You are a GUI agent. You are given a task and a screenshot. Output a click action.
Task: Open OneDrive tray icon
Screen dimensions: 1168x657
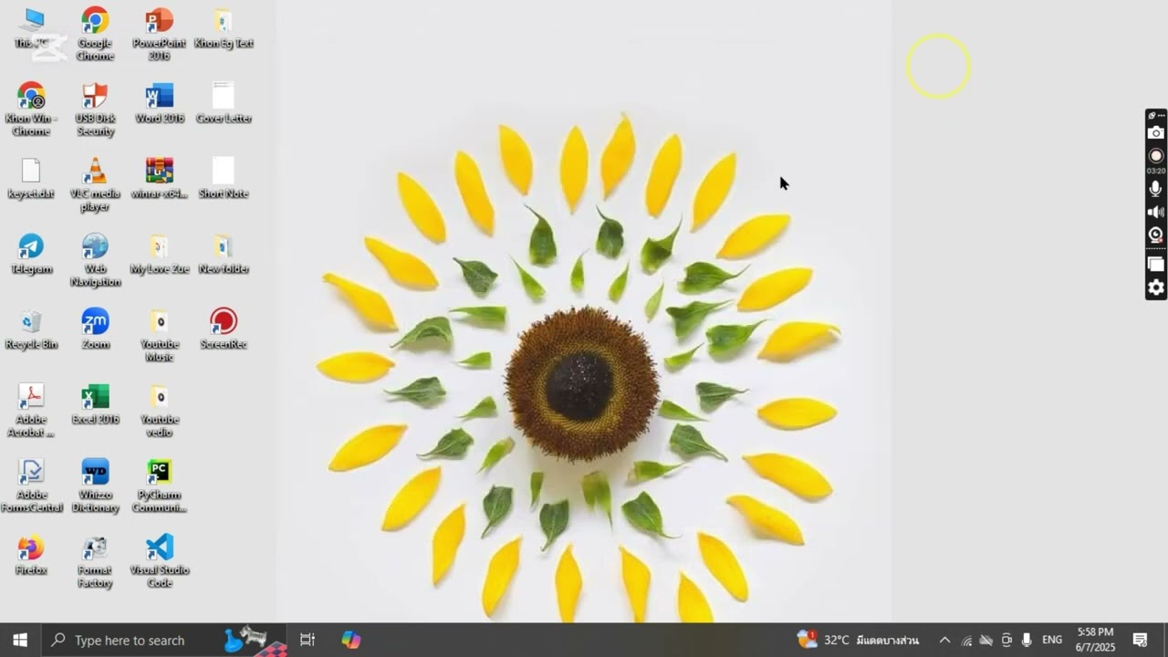coord(986,641)
